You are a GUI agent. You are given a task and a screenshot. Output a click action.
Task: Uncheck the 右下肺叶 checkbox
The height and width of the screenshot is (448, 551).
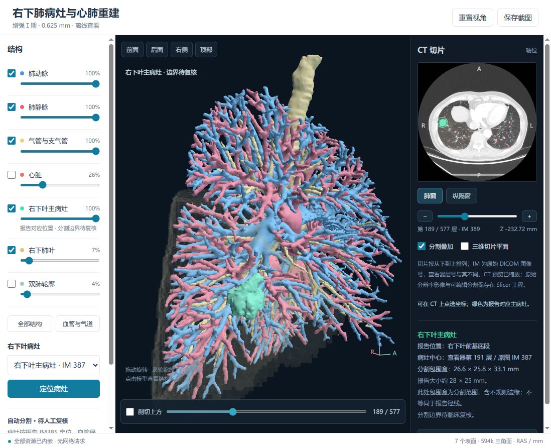[x=12, y=250]
